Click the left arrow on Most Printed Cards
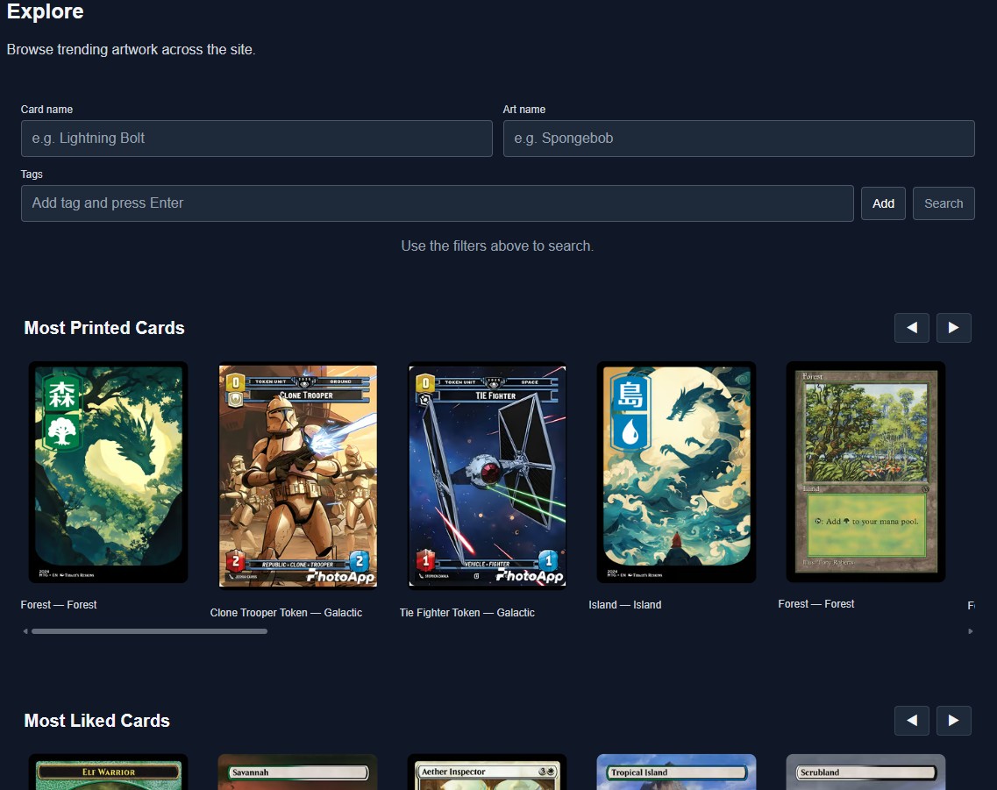Viewport: 997px width, 790px height. pyautogui.click(x=911, y=327)
